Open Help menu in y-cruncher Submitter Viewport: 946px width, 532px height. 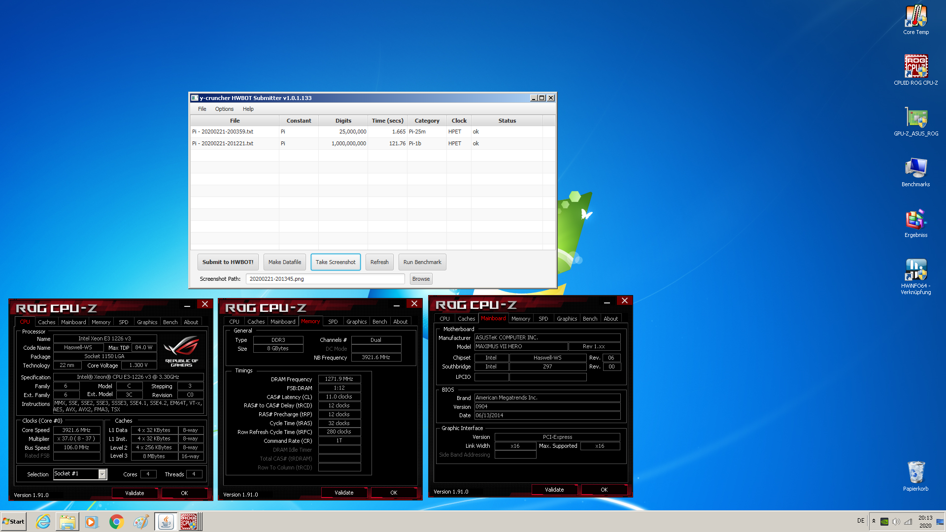click(x=248, y=109)
